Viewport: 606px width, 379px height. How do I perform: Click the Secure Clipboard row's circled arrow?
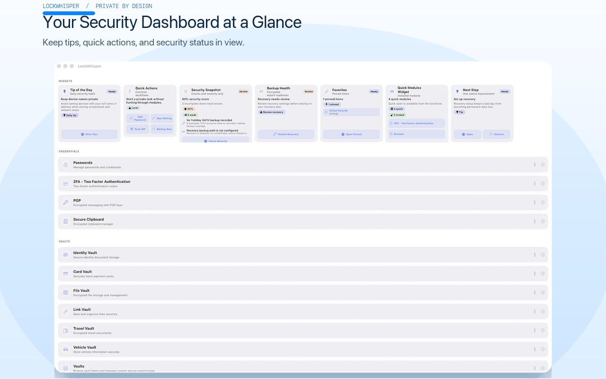coord(543,221)
